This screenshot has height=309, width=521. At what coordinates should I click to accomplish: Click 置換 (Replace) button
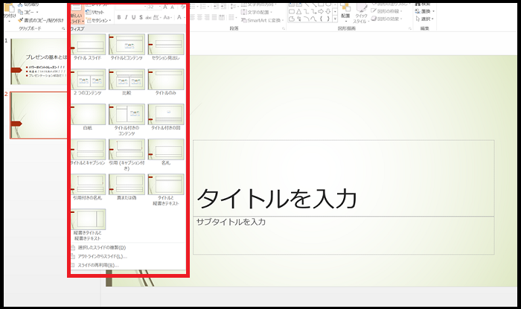pos(425,11)
